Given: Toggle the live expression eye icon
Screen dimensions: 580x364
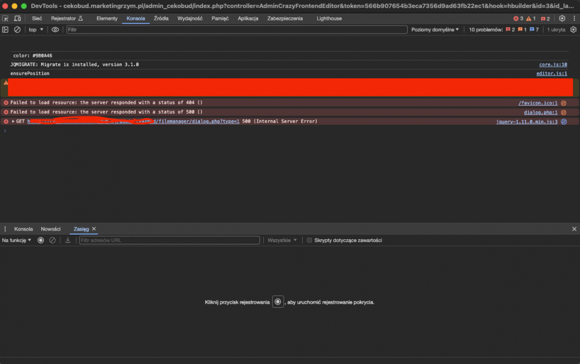Looking at the screenshot, I should pyautogui.click(x=55, y=30).
